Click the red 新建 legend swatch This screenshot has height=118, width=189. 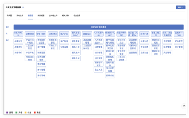[35, 112]
